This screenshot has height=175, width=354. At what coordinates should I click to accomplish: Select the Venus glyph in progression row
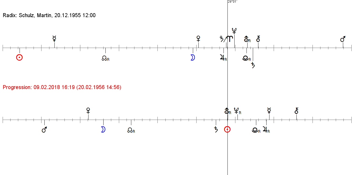pos(88,111)
